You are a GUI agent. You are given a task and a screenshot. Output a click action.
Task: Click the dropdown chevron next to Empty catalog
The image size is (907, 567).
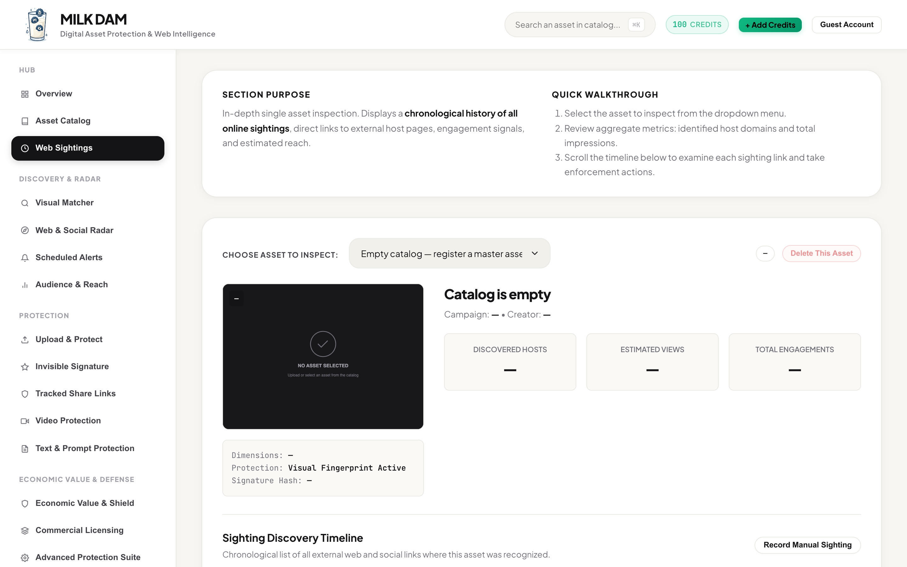[535, 254]
